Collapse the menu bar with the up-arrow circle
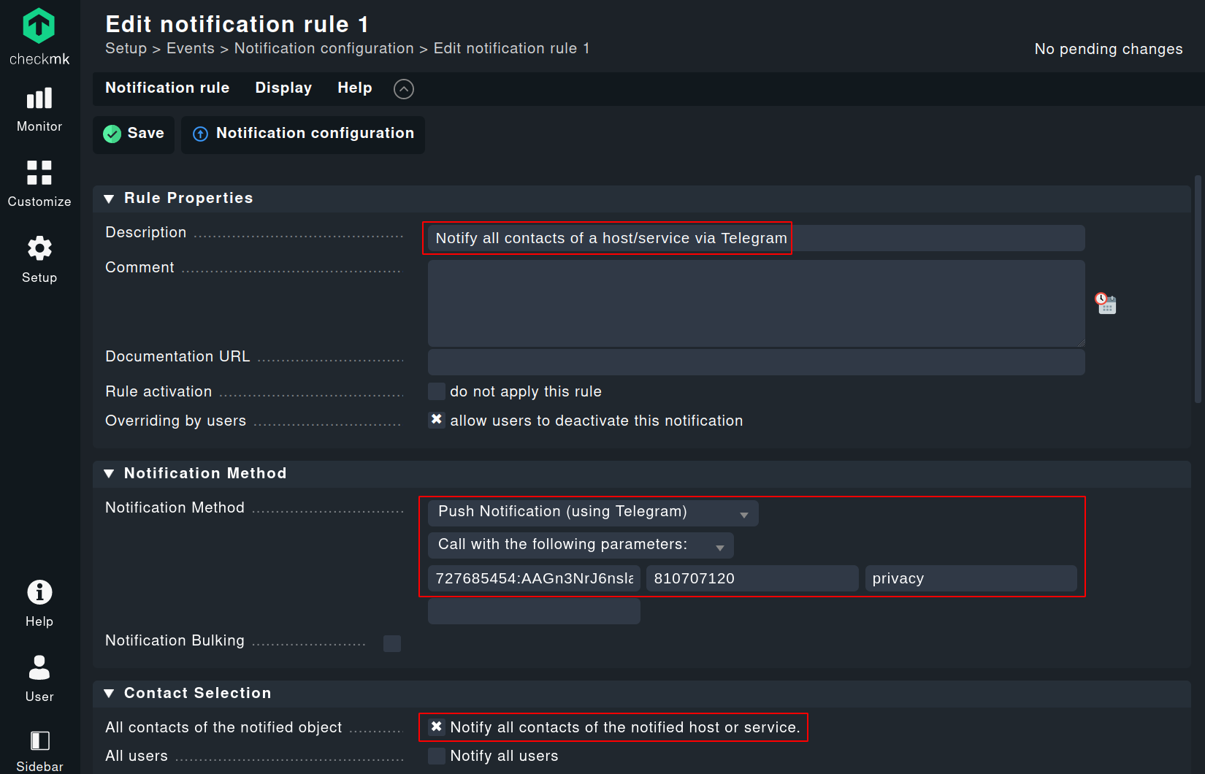The image size is (1205, 774). 404,89
